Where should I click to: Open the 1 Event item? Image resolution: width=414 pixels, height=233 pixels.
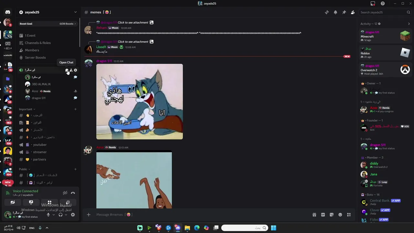point(48,36)
